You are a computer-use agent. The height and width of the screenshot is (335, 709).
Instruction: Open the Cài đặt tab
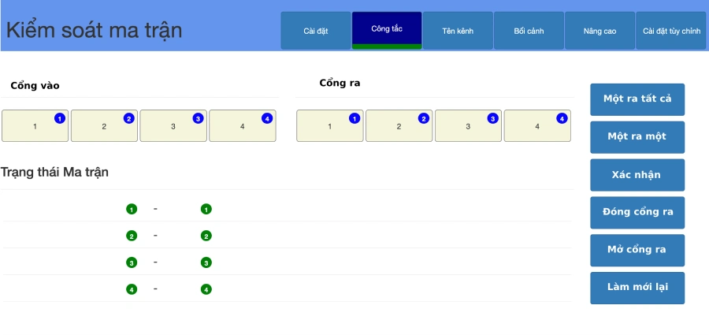316,31
